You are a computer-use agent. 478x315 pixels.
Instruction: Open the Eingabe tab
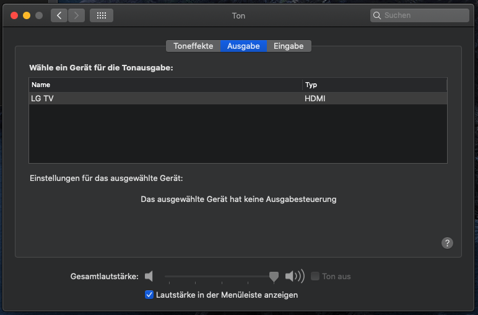pos(289,46)
